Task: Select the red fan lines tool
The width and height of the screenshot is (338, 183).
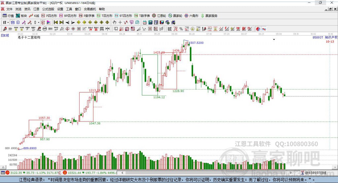Action: pos(121,29)
